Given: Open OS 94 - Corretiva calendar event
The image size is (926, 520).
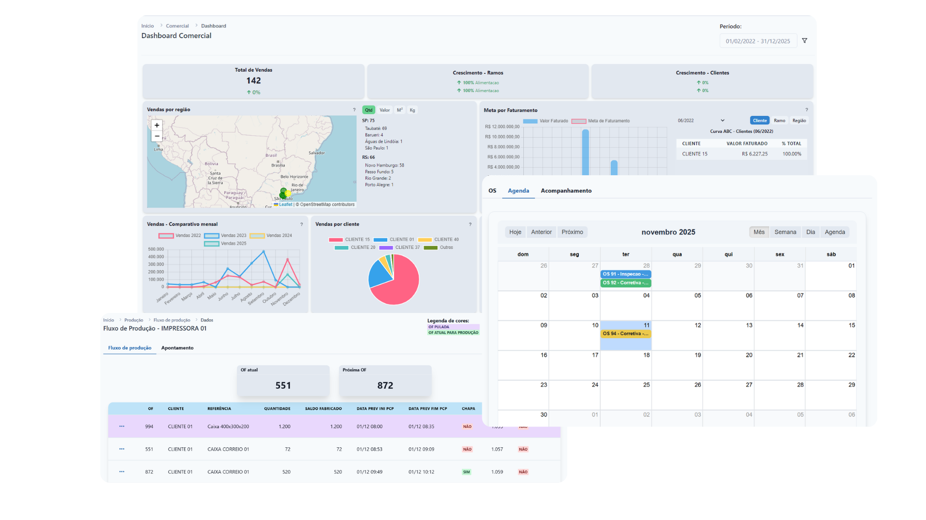Looking at the screenshot, I should pos(626,334).
